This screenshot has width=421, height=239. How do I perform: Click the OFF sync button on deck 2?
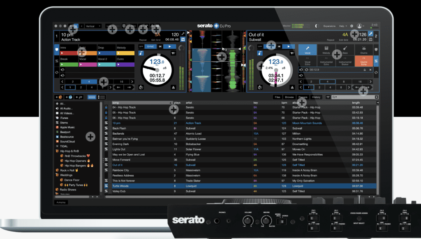pyautogui.click(x=260, y=46)
